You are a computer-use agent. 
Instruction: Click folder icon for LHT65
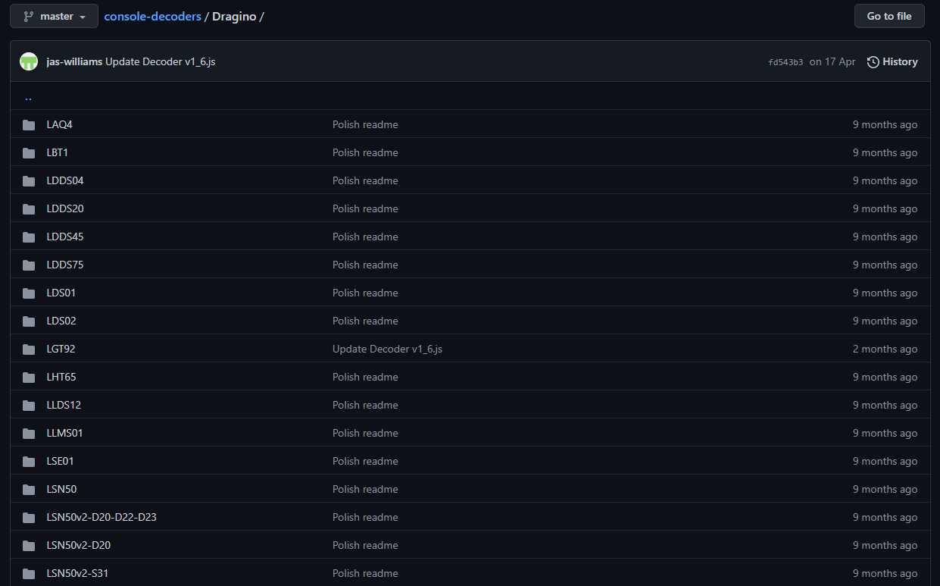click(29, 378)
